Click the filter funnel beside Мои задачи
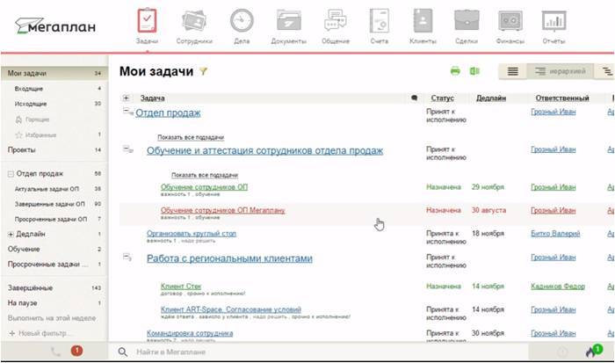This screenshot has width=615, height=363. (204, 72)
